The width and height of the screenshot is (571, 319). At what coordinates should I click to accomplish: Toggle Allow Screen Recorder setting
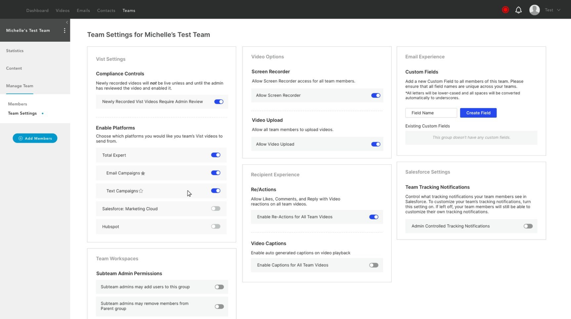[376, 95]
